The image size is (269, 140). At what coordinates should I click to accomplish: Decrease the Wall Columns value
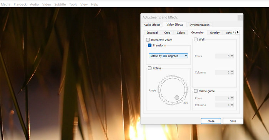232,73
